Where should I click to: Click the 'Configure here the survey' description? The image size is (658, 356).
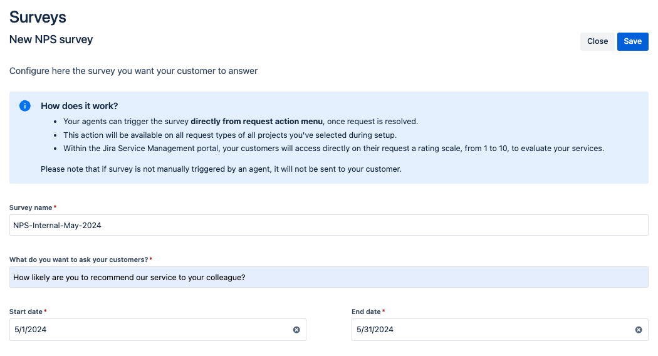[x=133, y=71]
